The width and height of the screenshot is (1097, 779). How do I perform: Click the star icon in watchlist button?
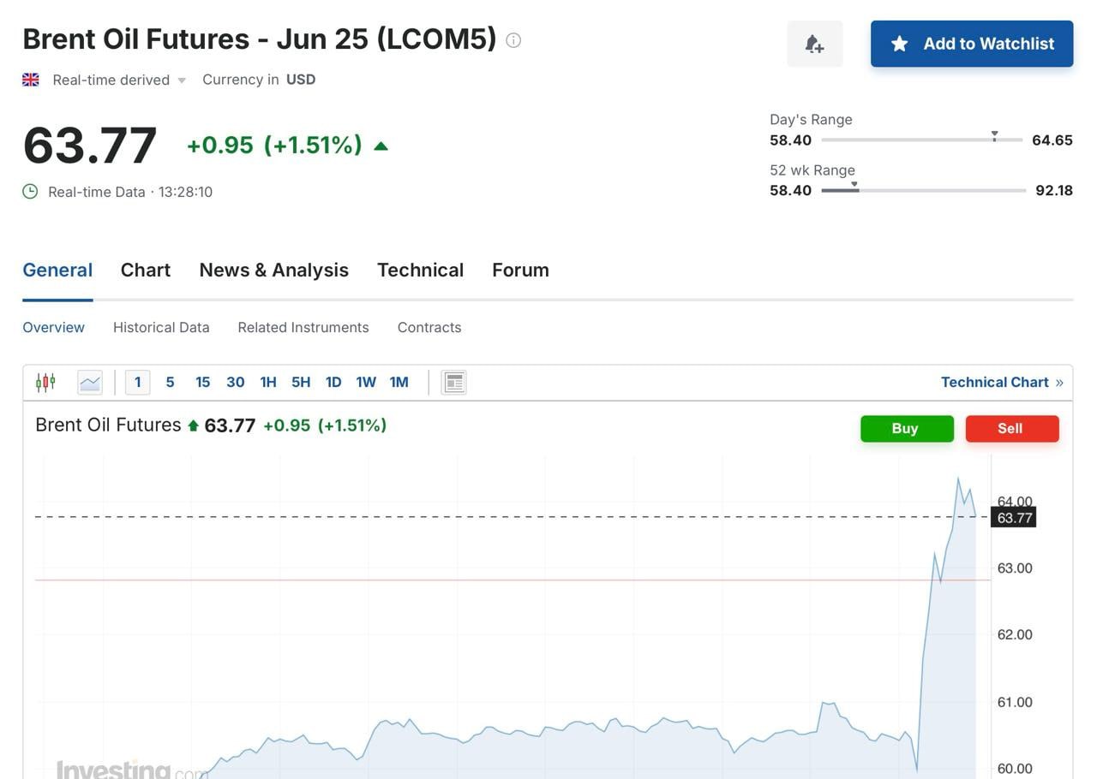[899, 44]
